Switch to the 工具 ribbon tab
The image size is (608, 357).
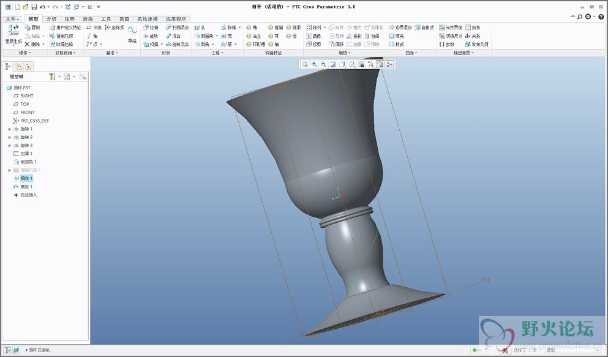point(106,18)
